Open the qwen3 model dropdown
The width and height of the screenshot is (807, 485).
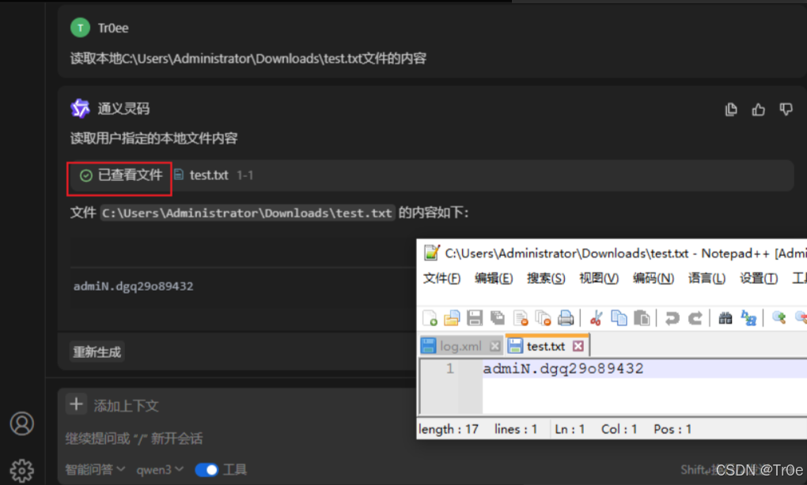(x=160, y=469)
